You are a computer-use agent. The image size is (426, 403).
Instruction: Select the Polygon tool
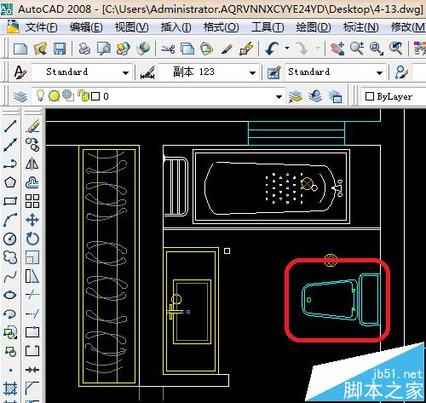(10, 182)
